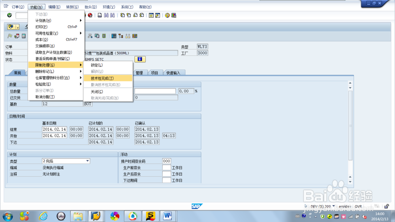Select 关闭(C) in the submenu
The height and width of the screenshot is (222, 395).
108,92
